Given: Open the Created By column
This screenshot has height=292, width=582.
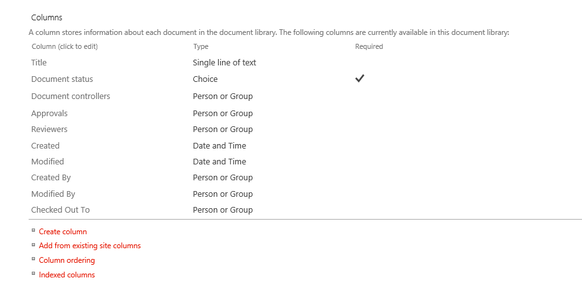Looking at the screenshot, I should click(x=51, y=178).
